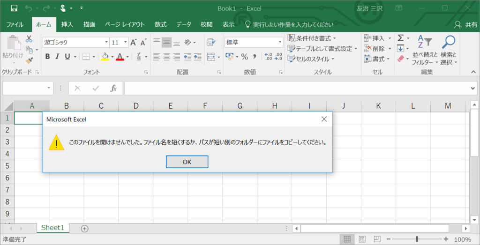Apply Comma style icon

[x=255, y=57]
